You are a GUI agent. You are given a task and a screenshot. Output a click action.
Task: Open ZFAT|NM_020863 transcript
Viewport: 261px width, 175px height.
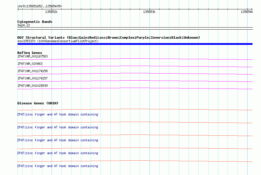point(30,64)
